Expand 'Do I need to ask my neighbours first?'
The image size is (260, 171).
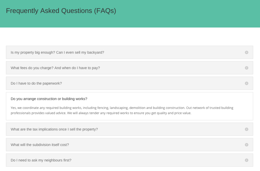pyautogui.click(x=41, y=160)
